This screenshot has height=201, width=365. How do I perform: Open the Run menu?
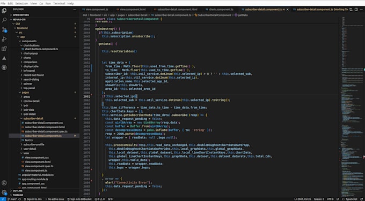[48, 4]
